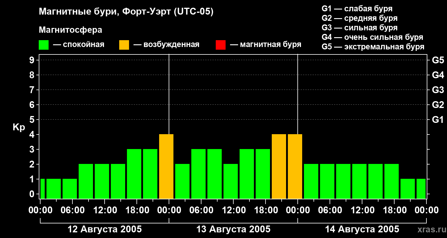Click the "Kp" axis label
447x238 pixels.
click(19, 127)
